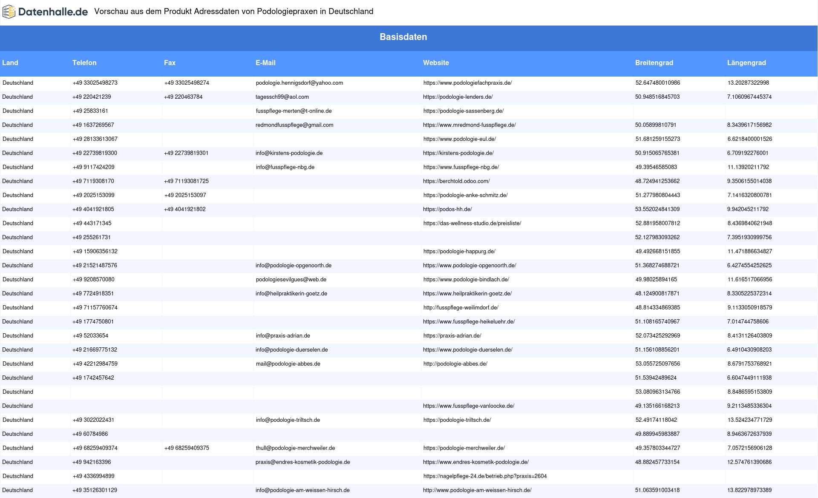Select email info@podologie-opgenoorth.de
The width and height of the screenshot is (818, 498).
tap(294, 266)
